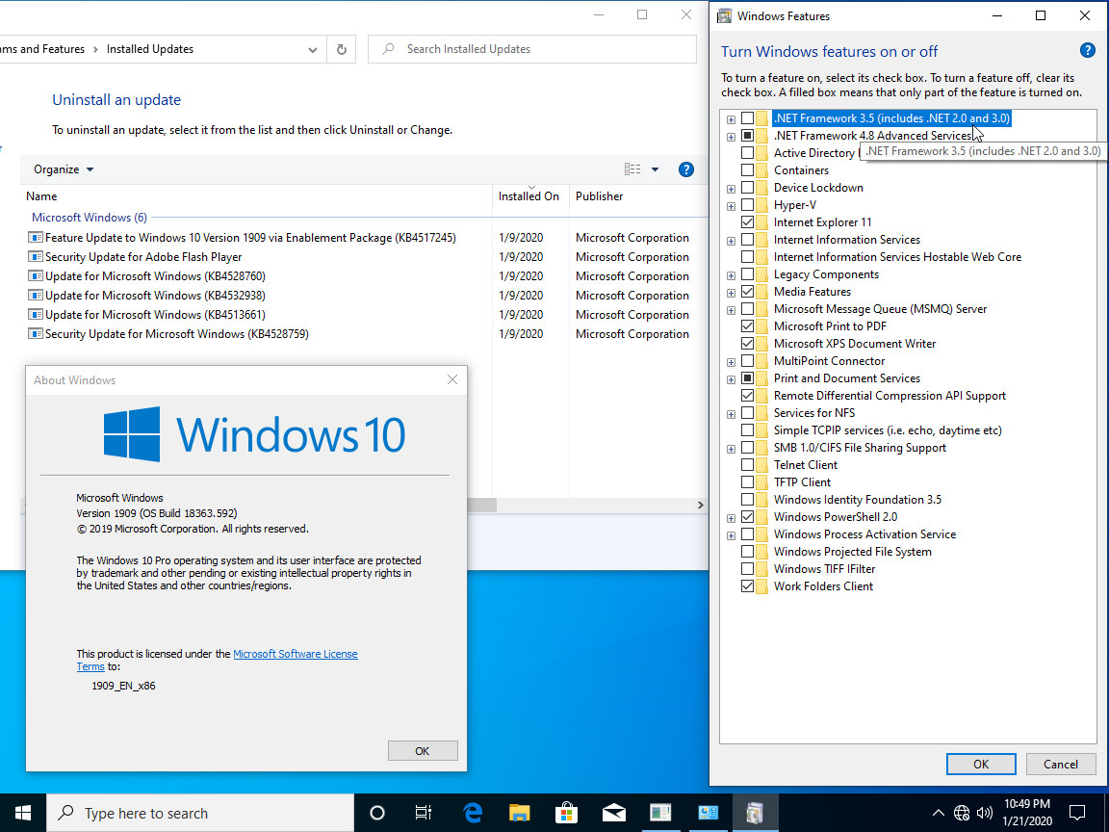Expand the Windows PowerShell 2.0 node

click(x=731, y=518)
